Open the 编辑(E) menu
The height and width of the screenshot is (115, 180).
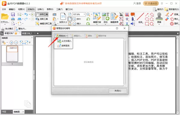12,9
